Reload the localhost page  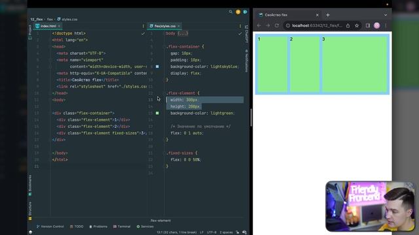277,25
